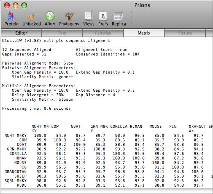The image size is (213, 194).
Task: Click the PIG column header
Action: 173,126
